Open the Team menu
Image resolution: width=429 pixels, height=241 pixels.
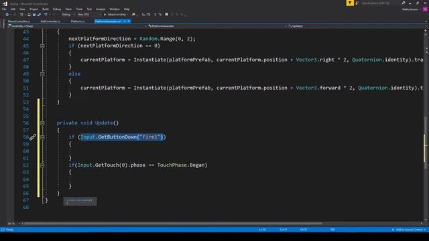(x=68, y=9)
